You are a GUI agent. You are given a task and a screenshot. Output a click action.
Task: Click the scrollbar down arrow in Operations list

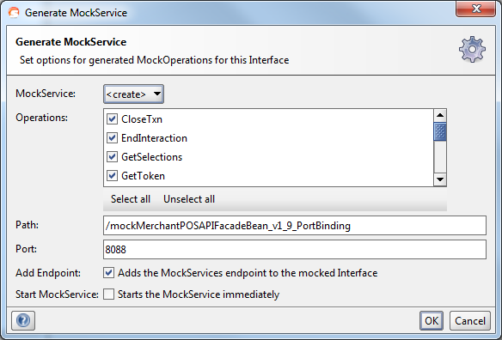pos(440,179)
